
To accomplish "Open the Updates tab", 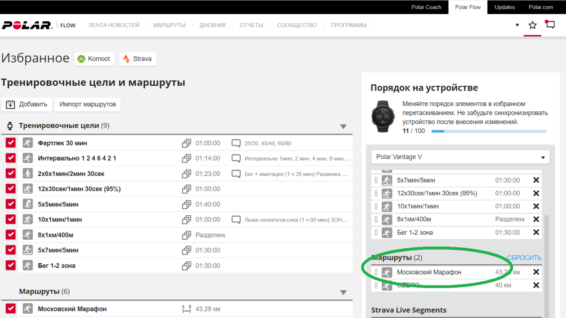I will [x=505, y=7].
